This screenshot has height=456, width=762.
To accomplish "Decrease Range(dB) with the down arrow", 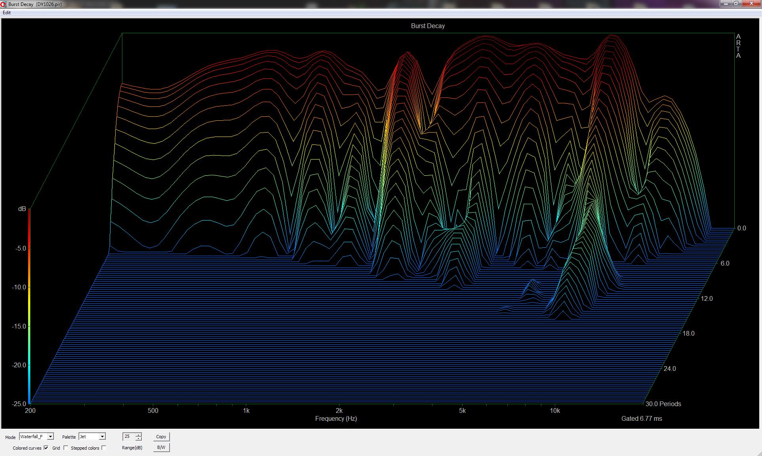I will [x=138, y=439].
